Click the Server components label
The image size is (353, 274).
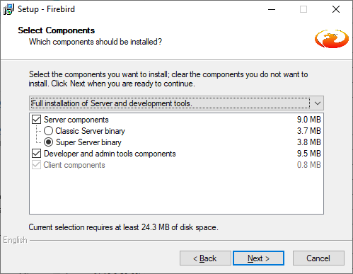point(76,120)
